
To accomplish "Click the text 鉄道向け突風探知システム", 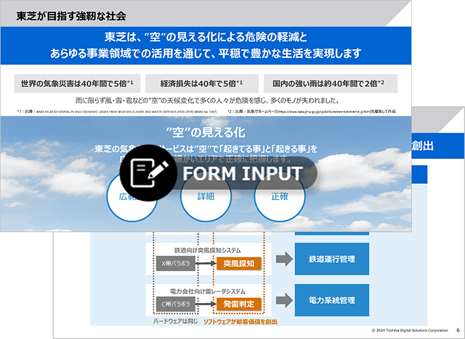I will (x=207, y=251).
